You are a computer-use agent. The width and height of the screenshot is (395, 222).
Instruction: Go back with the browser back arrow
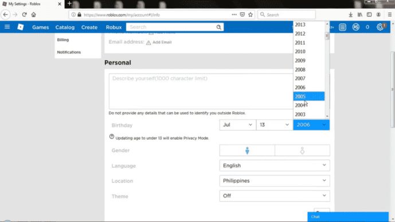click(x=6, y=14)
